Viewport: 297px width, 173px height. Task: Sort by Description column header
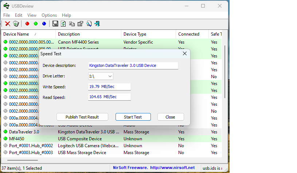(x=89, y=34)
